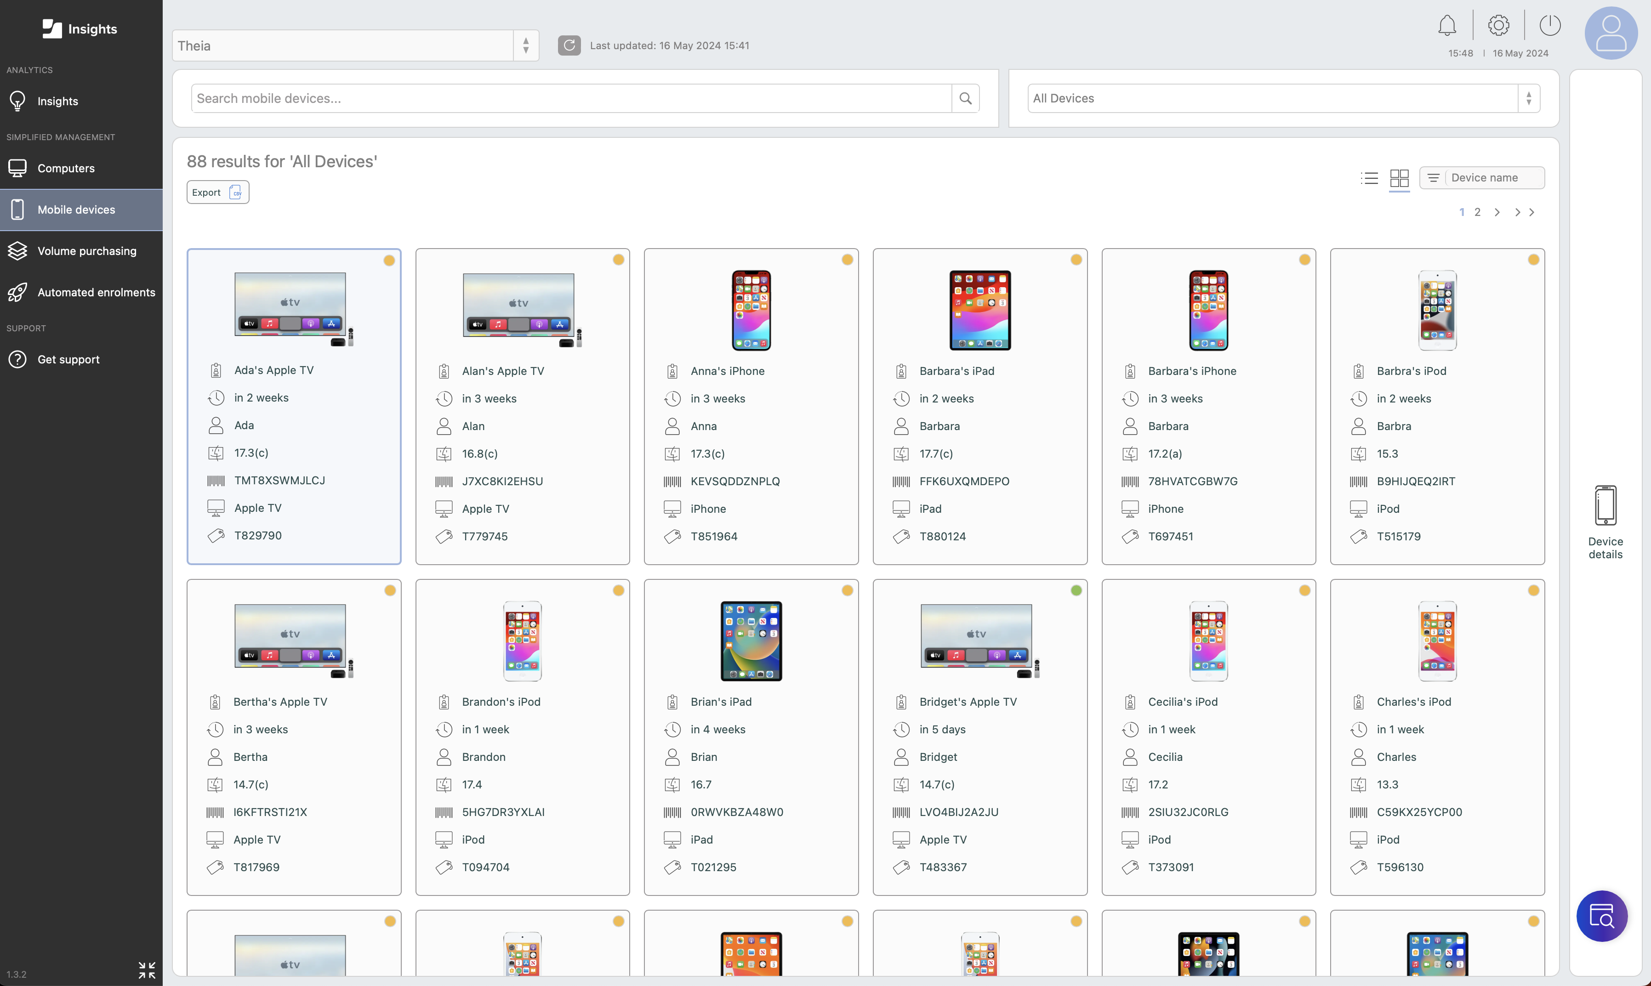The width and height of the screenshot is (1651, 986).
Task: Click Brandon's iPod name
Action: [x=501, y=702]
